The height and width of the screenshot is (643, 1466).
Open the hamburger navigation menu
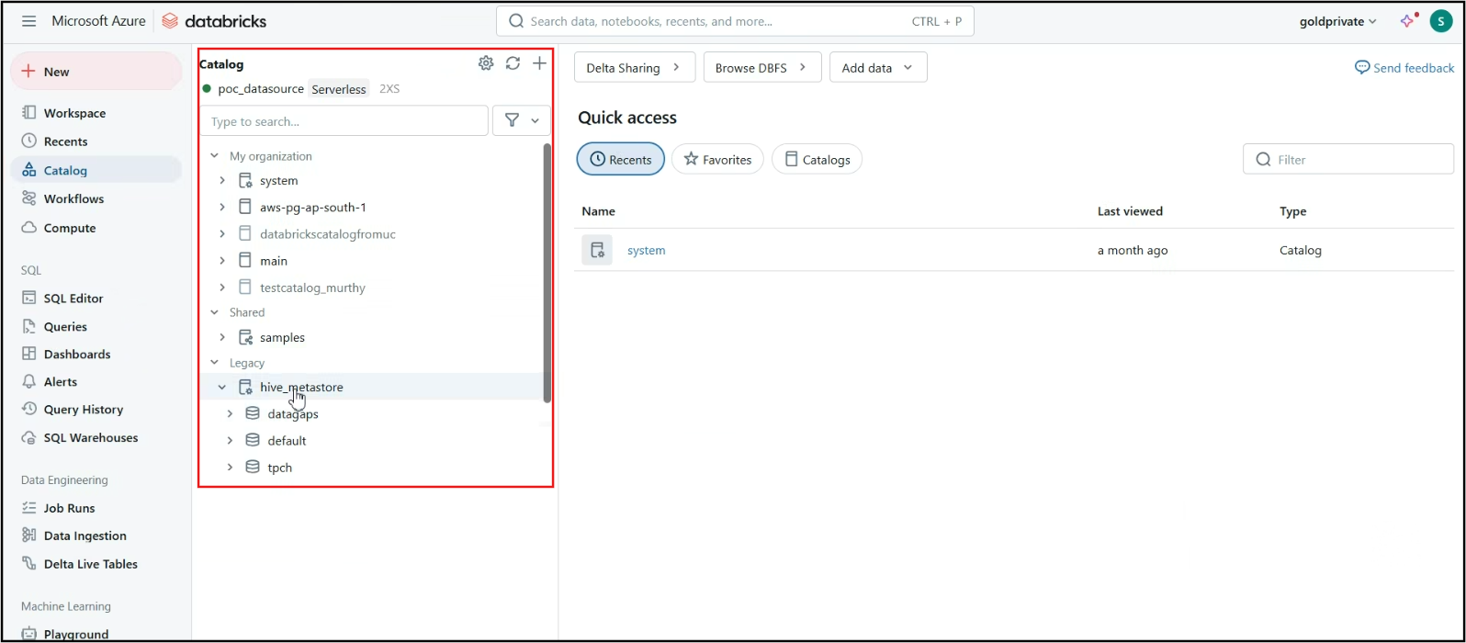tap(28, 21)
